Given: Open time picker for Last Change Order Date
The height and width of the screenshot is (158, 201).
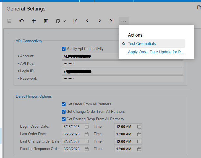Looking at the screenshot, I should pos(139,141).
